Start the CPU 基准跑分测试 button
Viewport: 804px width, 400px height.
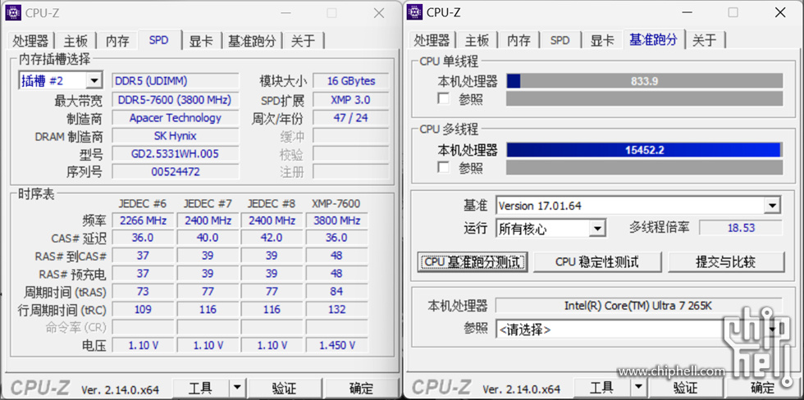pyautogui.click(x=473, y=261)
